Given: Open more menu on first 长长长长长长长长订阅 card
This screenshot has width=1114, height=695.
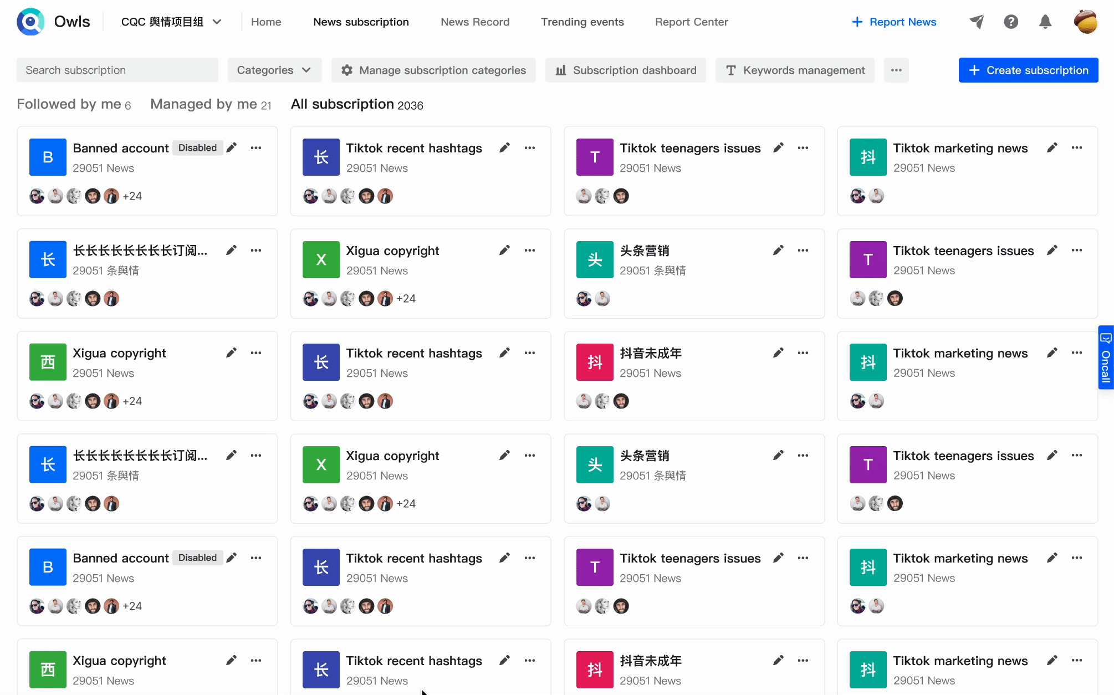Looking at the screenshot, I should pyautogui.click(x=256, y=250).
